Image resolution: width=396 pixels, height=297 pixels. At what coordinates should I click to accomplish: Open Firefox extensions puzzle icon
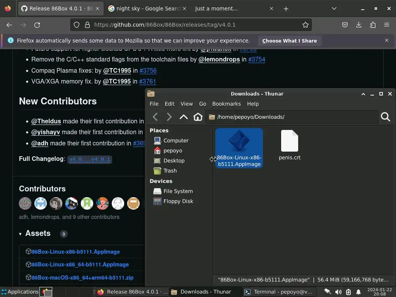click(x=373, y=25)
